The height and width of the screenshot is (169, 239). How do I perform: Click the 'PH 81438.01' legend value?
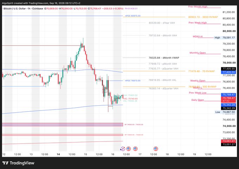coord(131,9)
